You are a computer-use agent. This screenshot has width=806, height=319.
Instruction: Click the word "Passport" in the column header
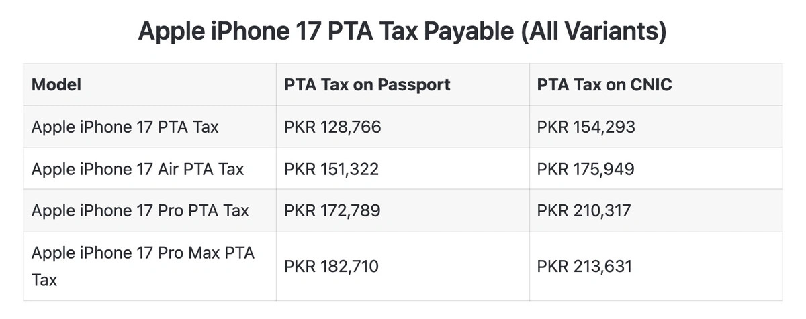coord(414,85)
